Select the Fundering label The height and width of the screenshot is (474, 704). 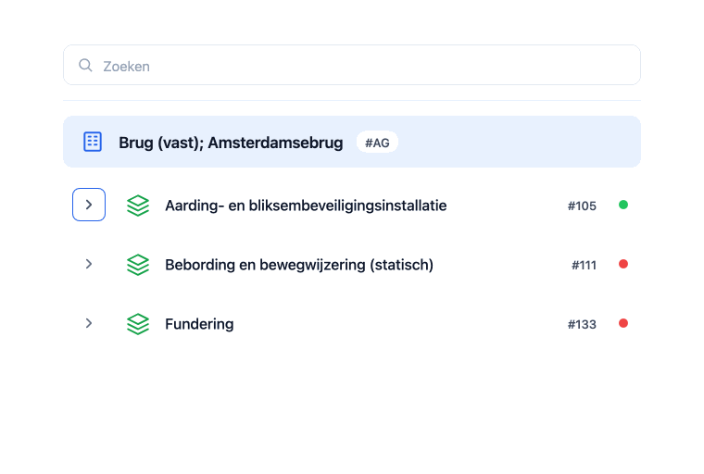point(199,324)
